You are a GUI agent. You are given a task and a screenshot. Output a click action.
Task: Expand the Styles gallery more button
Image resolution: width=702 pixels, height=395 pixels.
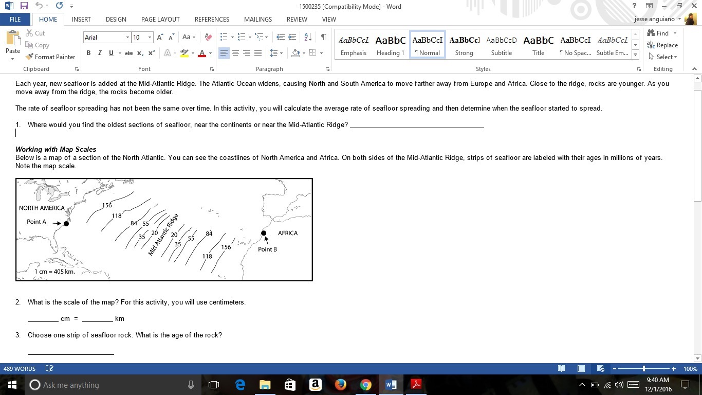tap(636, 55)
